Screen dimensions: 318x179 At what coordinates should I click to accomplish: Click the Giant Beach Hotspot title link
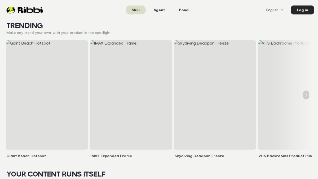tap(26, 156)
